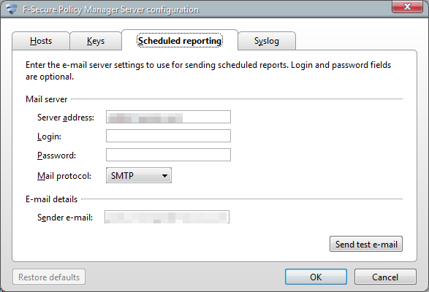Click the Sender e-mail label

point(65,218)
